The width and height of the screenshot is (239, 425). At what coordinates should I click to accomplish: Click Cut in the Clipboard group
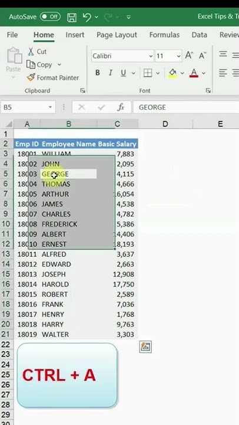point(37,51)
